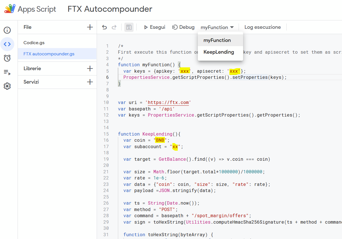Click the Librerie section label
This screenshot has height=239, width=342.
point(32,68)
